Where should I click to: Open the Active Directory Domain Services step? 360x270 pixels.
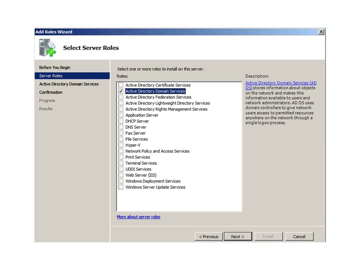pos(69,84)
